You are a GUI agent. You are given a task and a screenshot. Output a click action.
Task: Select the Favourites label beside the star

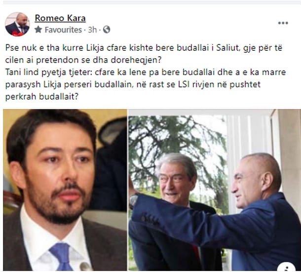(63, 30)
